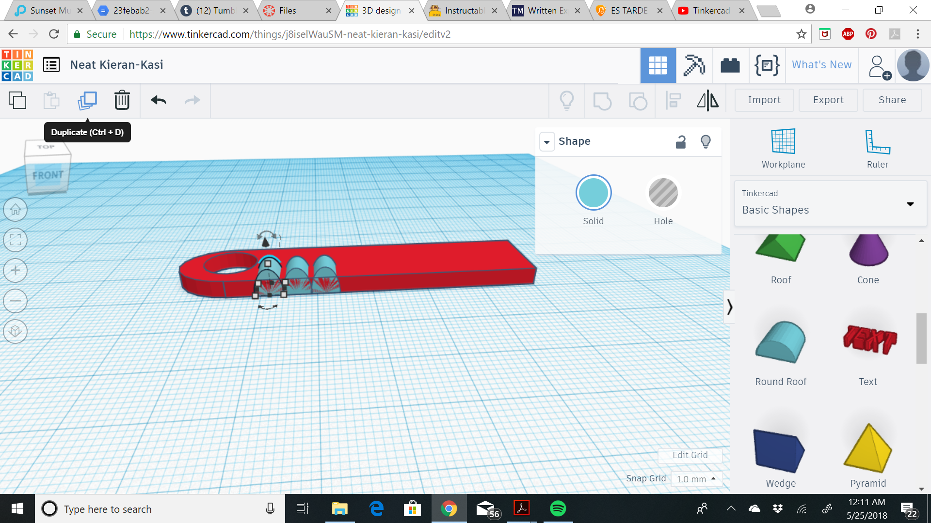Delete selection with trash icon

coord(122,100)
